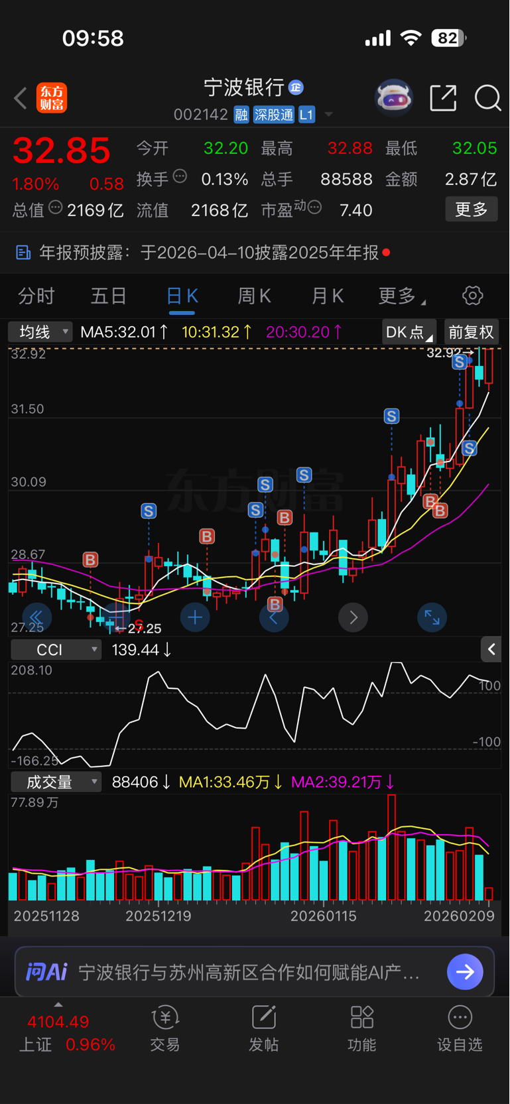Tap the AI suggested question text field
The image size is (510, 1104).
[249, 972]
